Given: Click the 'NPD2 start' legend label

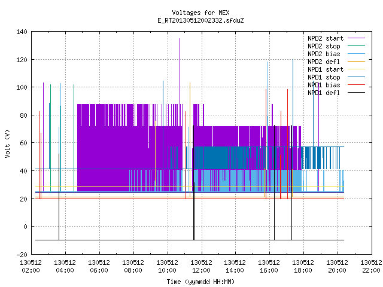Looking at the screenshot, I should point(326,38).
